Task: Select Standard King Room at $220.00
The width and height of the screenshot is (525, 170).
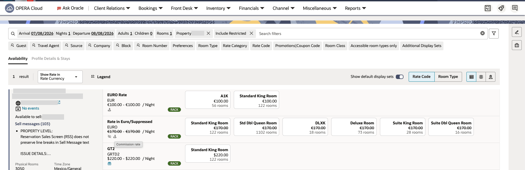Action: tap(208, 154)
